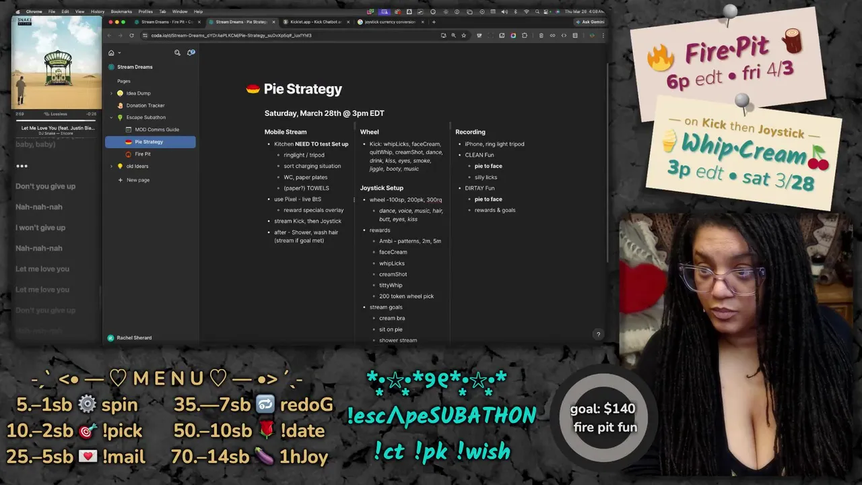Open Donation Tracker page in sidebar
Viewport: 862px width, 485px height.
pyautogui.click(x=145, y=105)
